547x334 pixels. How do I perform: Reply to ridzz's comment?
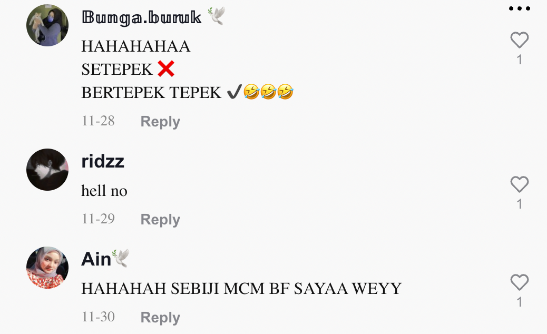click(x=160, y=219)
